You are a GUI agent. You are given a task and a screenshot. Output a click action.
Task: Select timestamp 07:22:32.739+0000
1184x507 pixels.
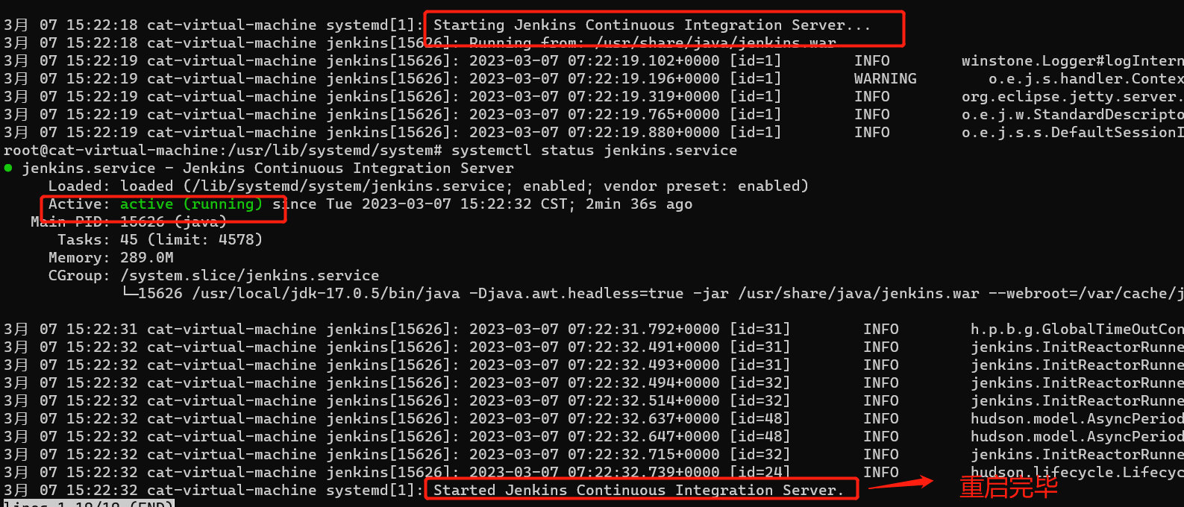click(x=643, y=473)
